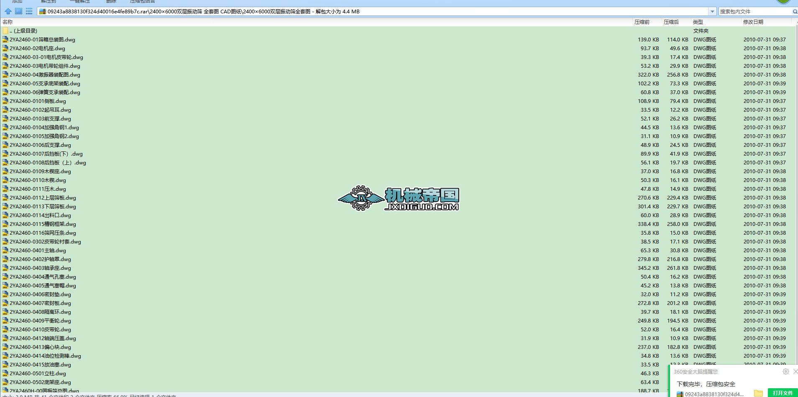Click the archive file icon in address bar

click(x=42, y=11)
